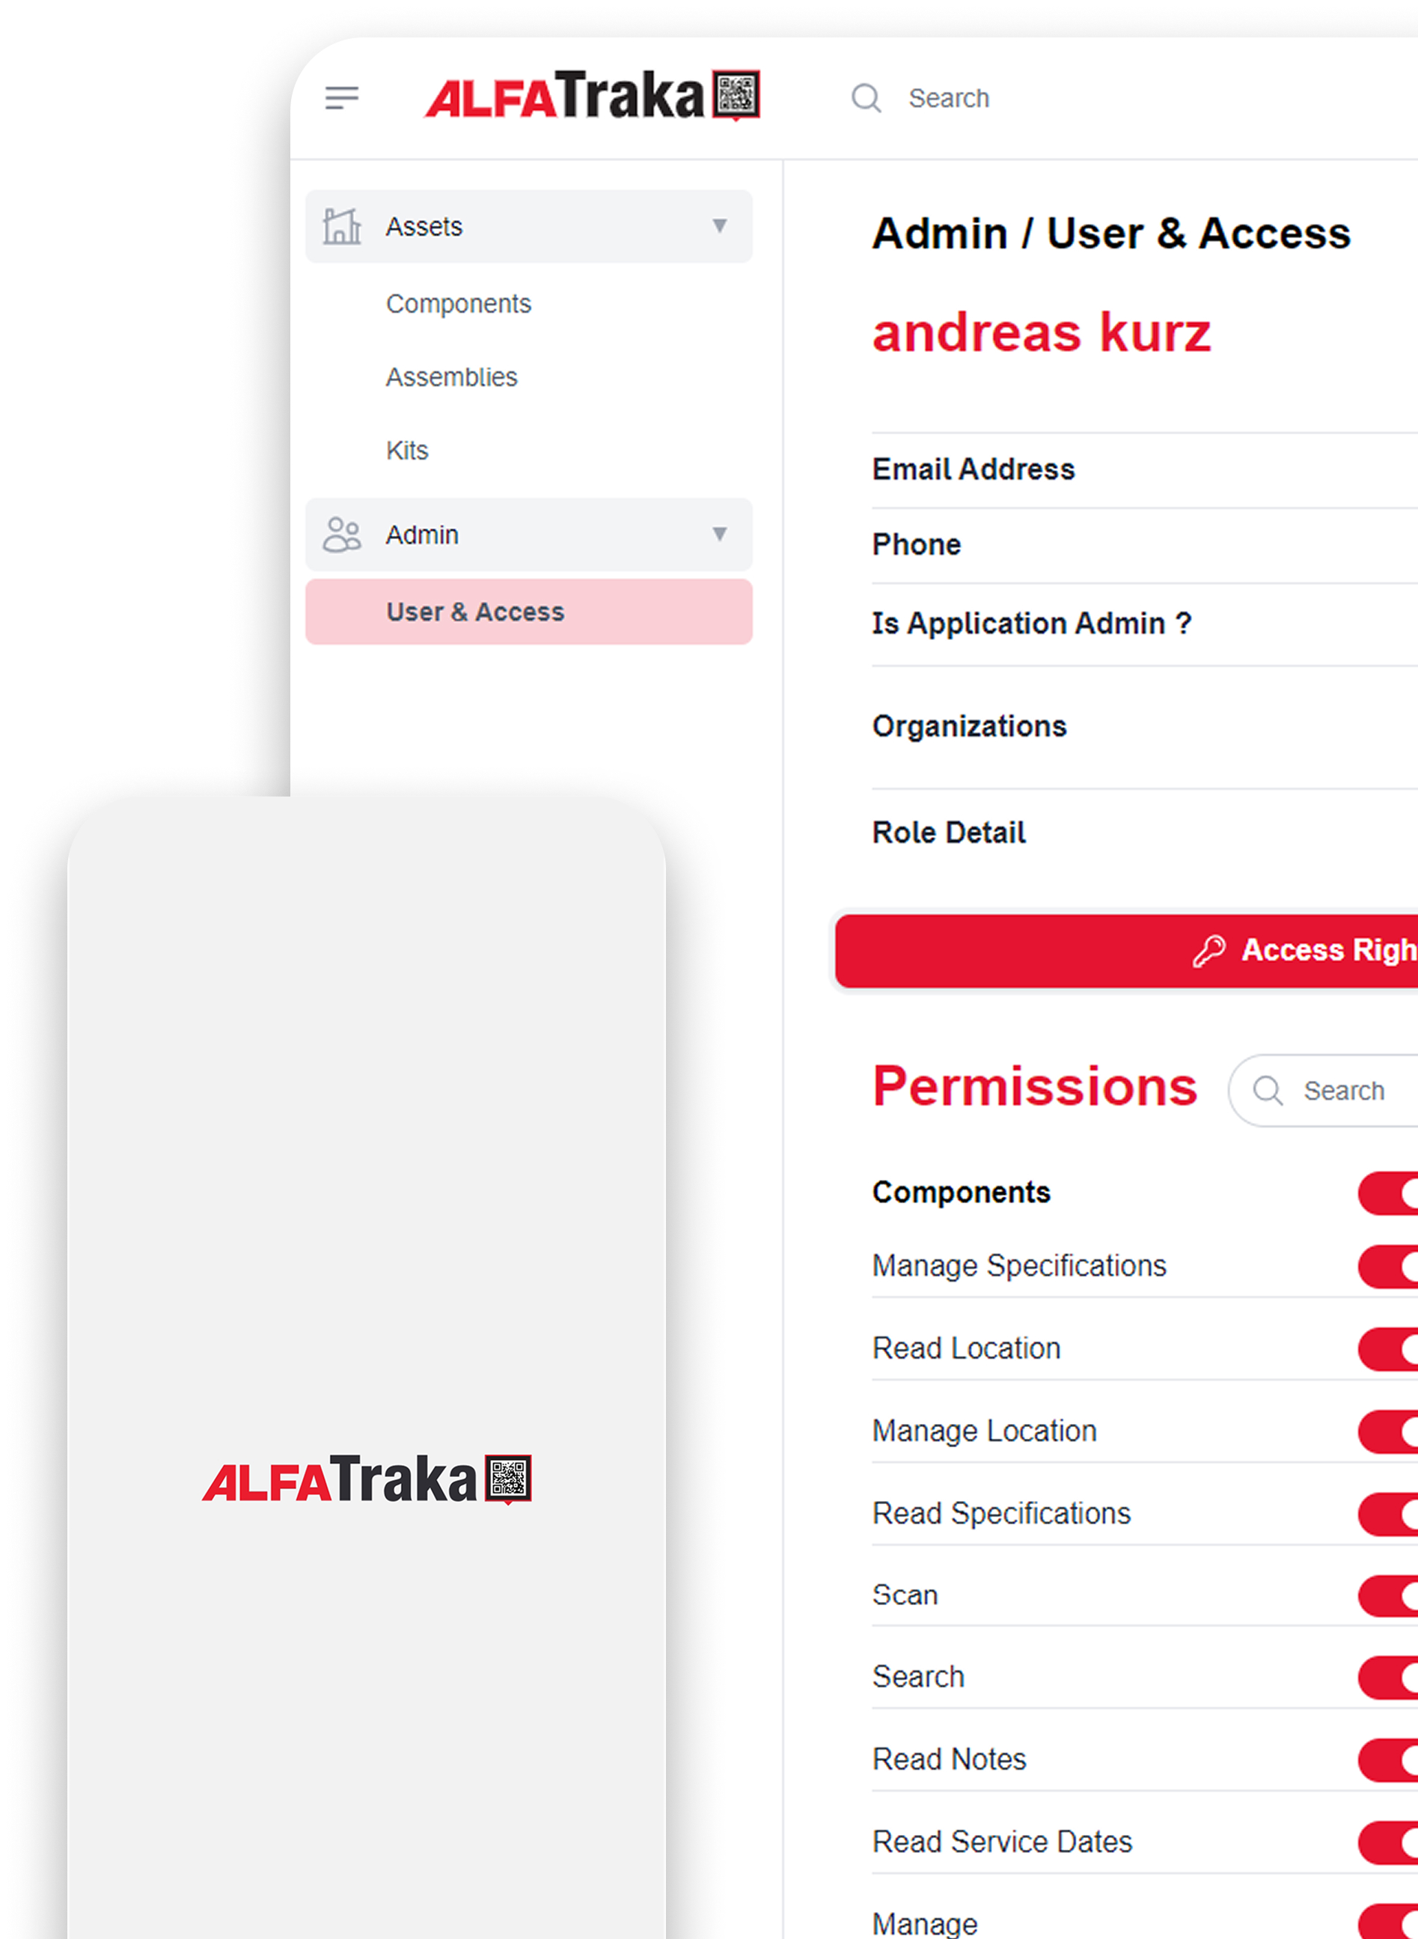Click the ALFATraka logo in header
This screenshot has width=1418, height=1939.
coord(592,95)
